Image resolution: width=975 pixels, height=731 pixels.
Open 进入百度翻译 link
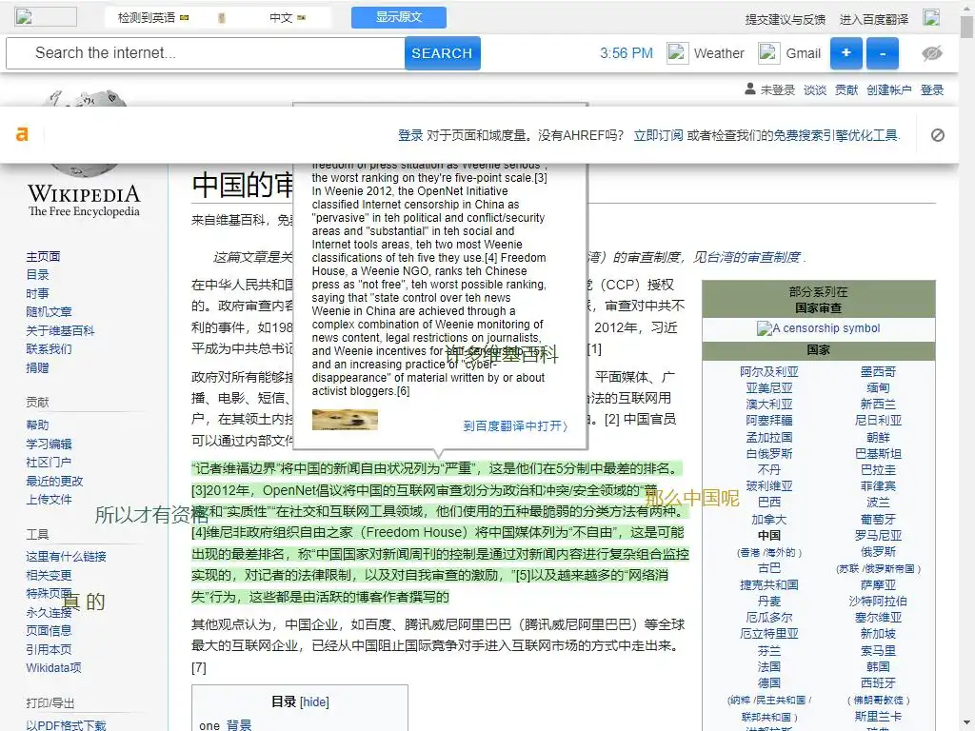874,19
